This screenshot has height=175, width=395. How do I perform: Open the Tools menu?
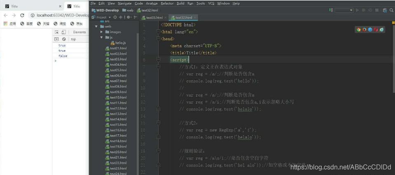[x=201, y=3]
